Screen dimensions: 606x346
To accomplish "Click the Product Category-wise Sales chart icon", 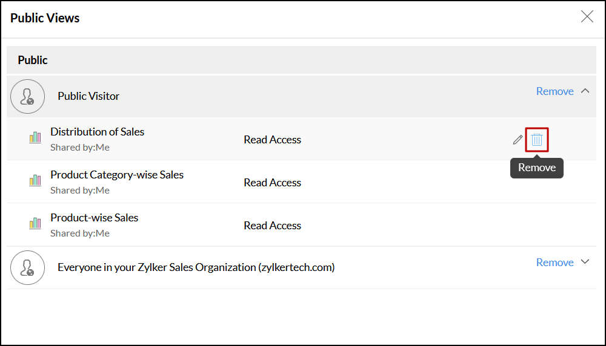I will [35, 181].
